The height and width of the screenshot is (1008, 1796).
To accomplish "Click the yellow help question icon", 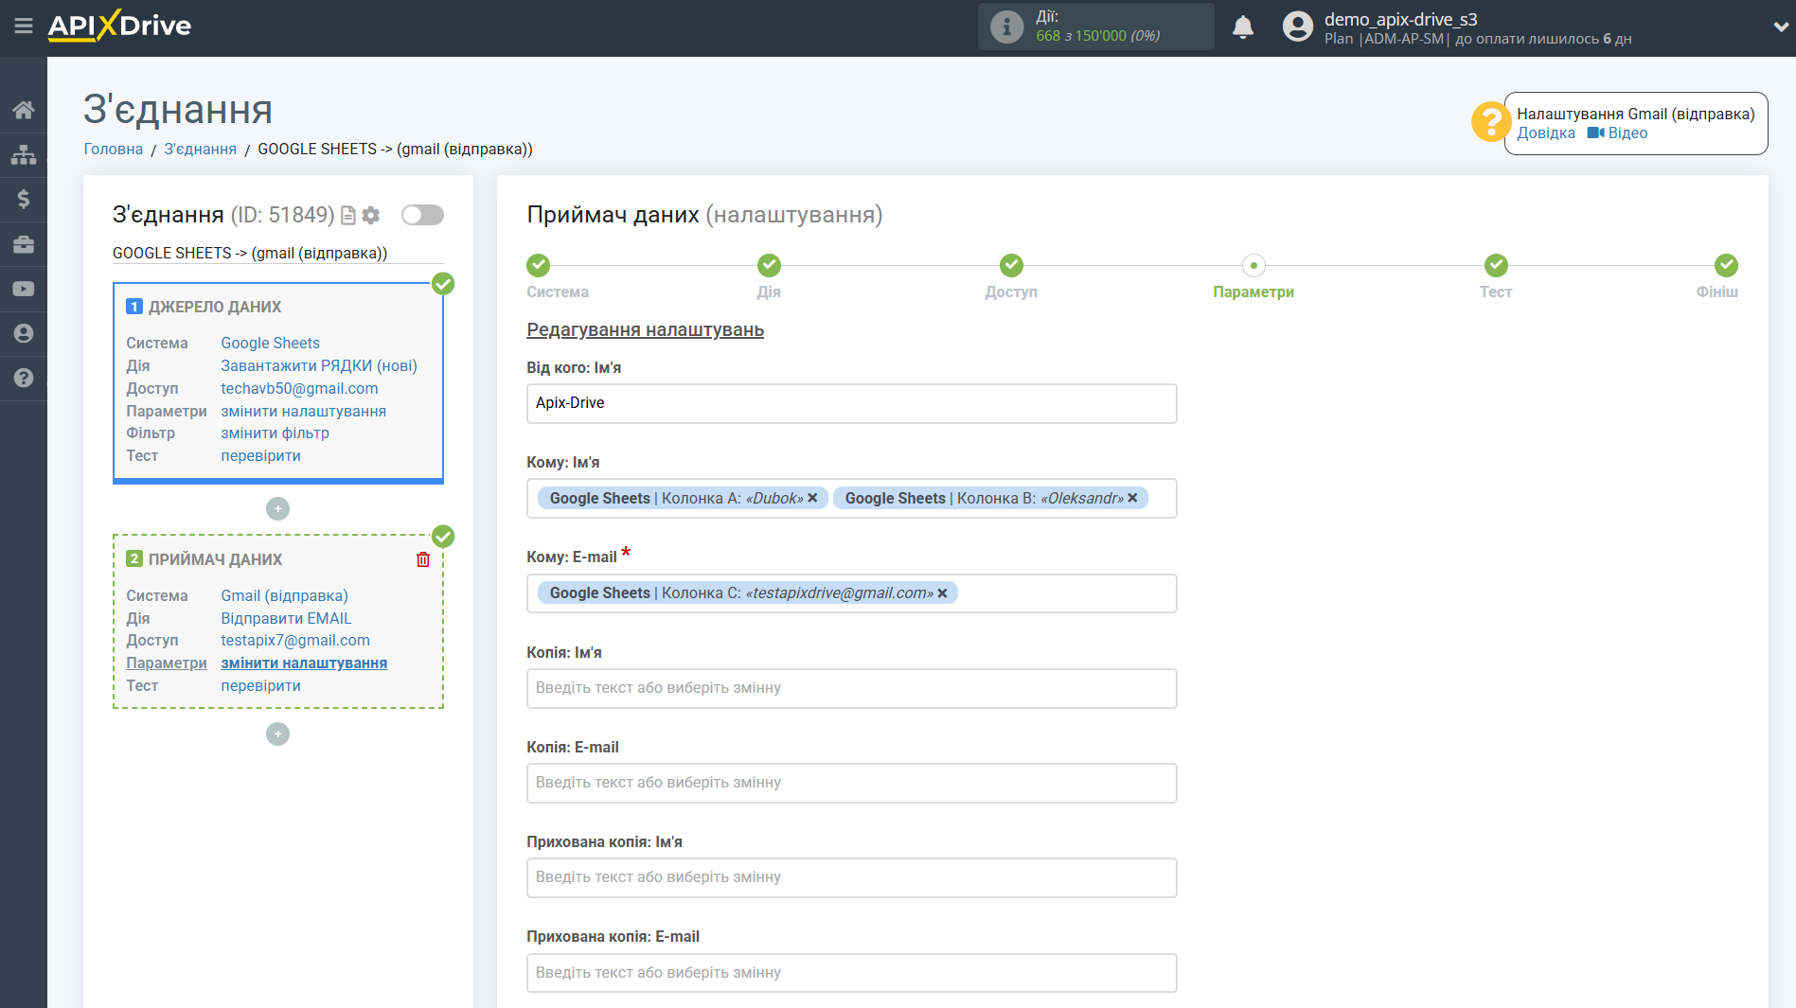I will point(1490,122).
